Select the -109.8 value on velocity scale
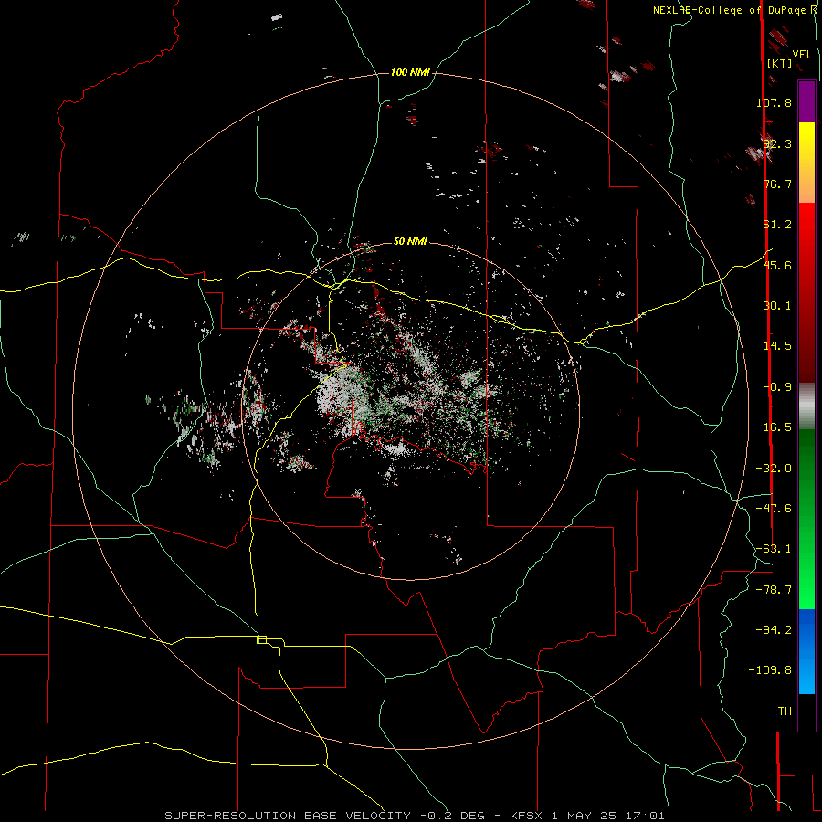The image size is (822, 822). coord(770,670)
